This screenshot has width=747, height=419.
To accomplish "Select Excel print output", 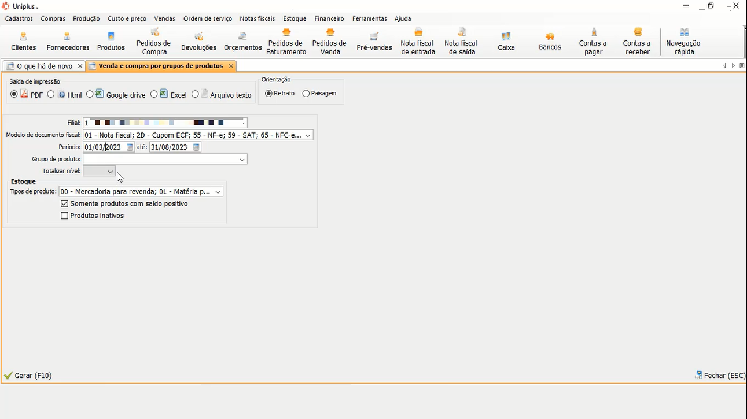I will point(154,94).
